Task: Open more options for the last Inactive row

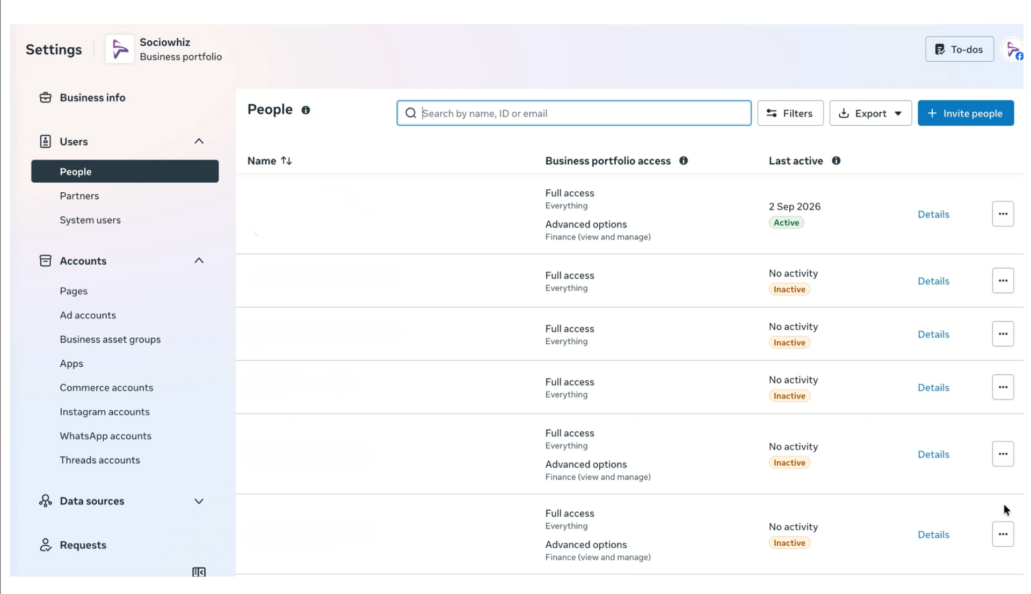Action: (1003, 534)
